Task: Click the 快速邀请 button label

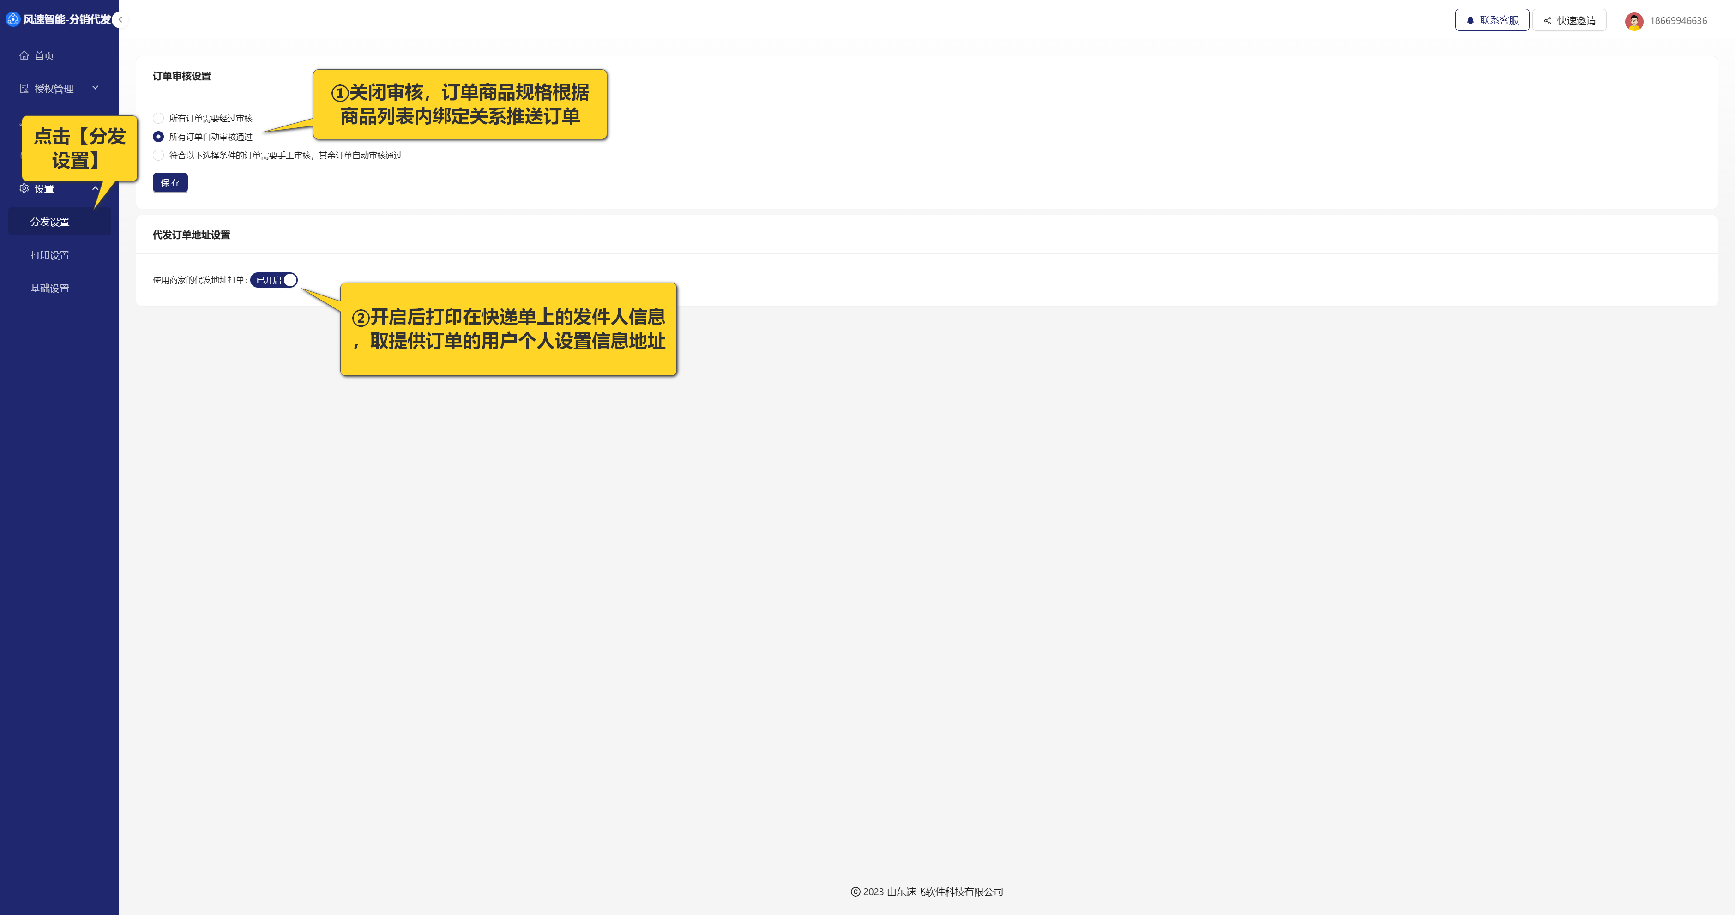Action: 1576,21
